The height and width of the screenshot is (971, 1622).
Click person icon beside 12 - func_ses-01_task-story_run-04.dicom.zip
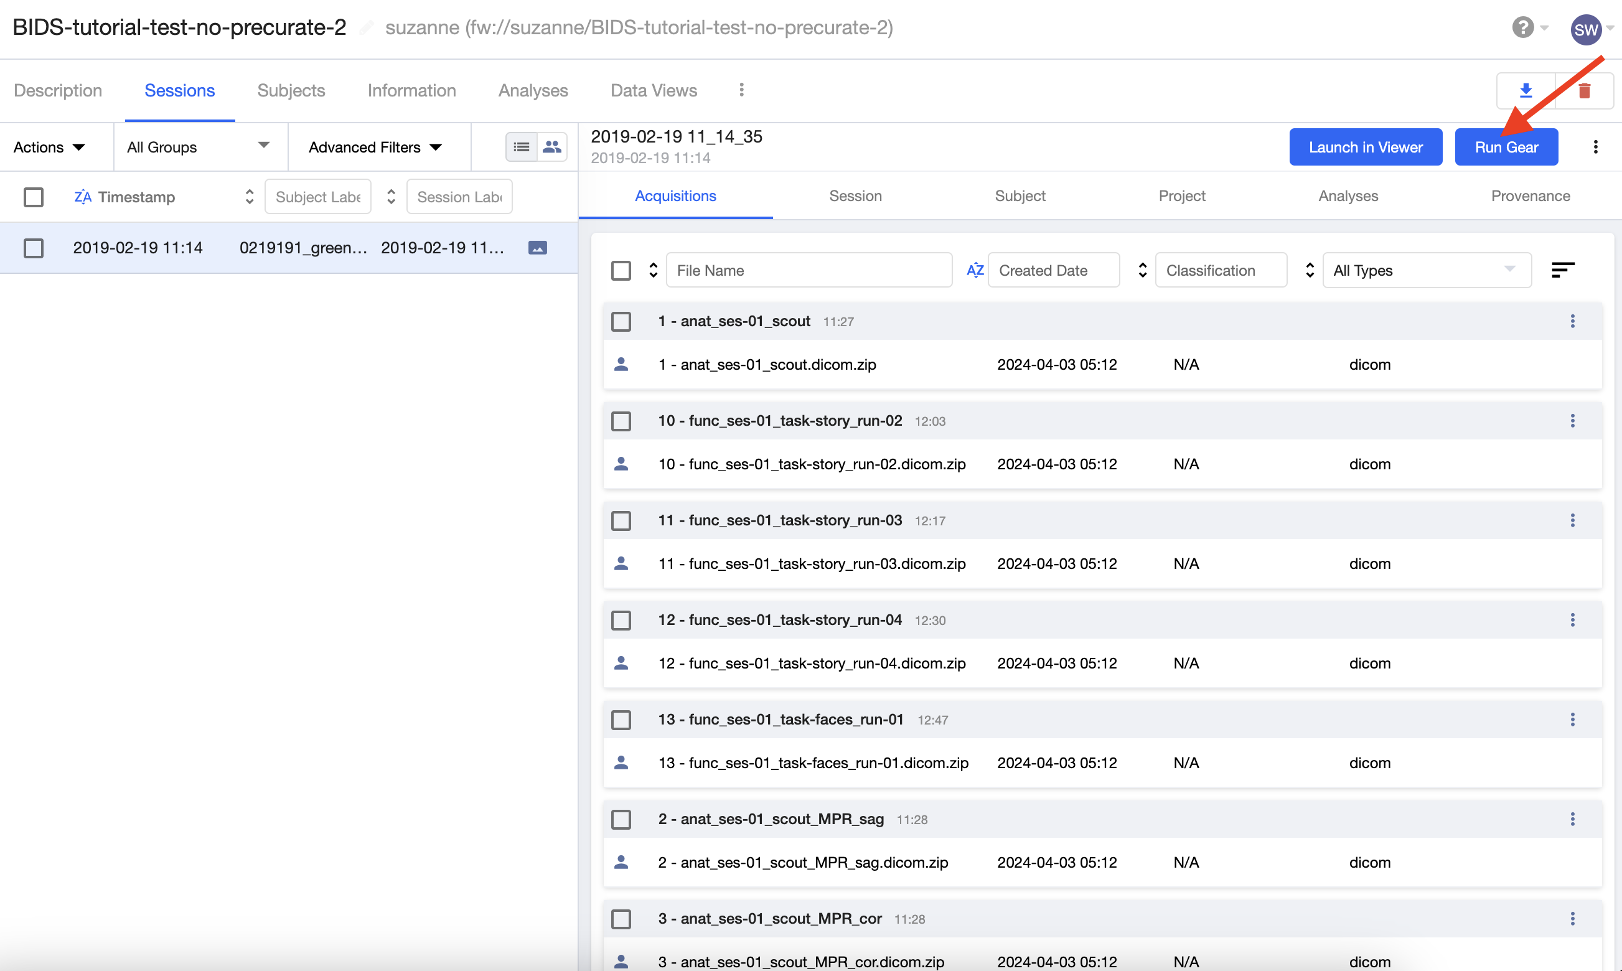621,663
